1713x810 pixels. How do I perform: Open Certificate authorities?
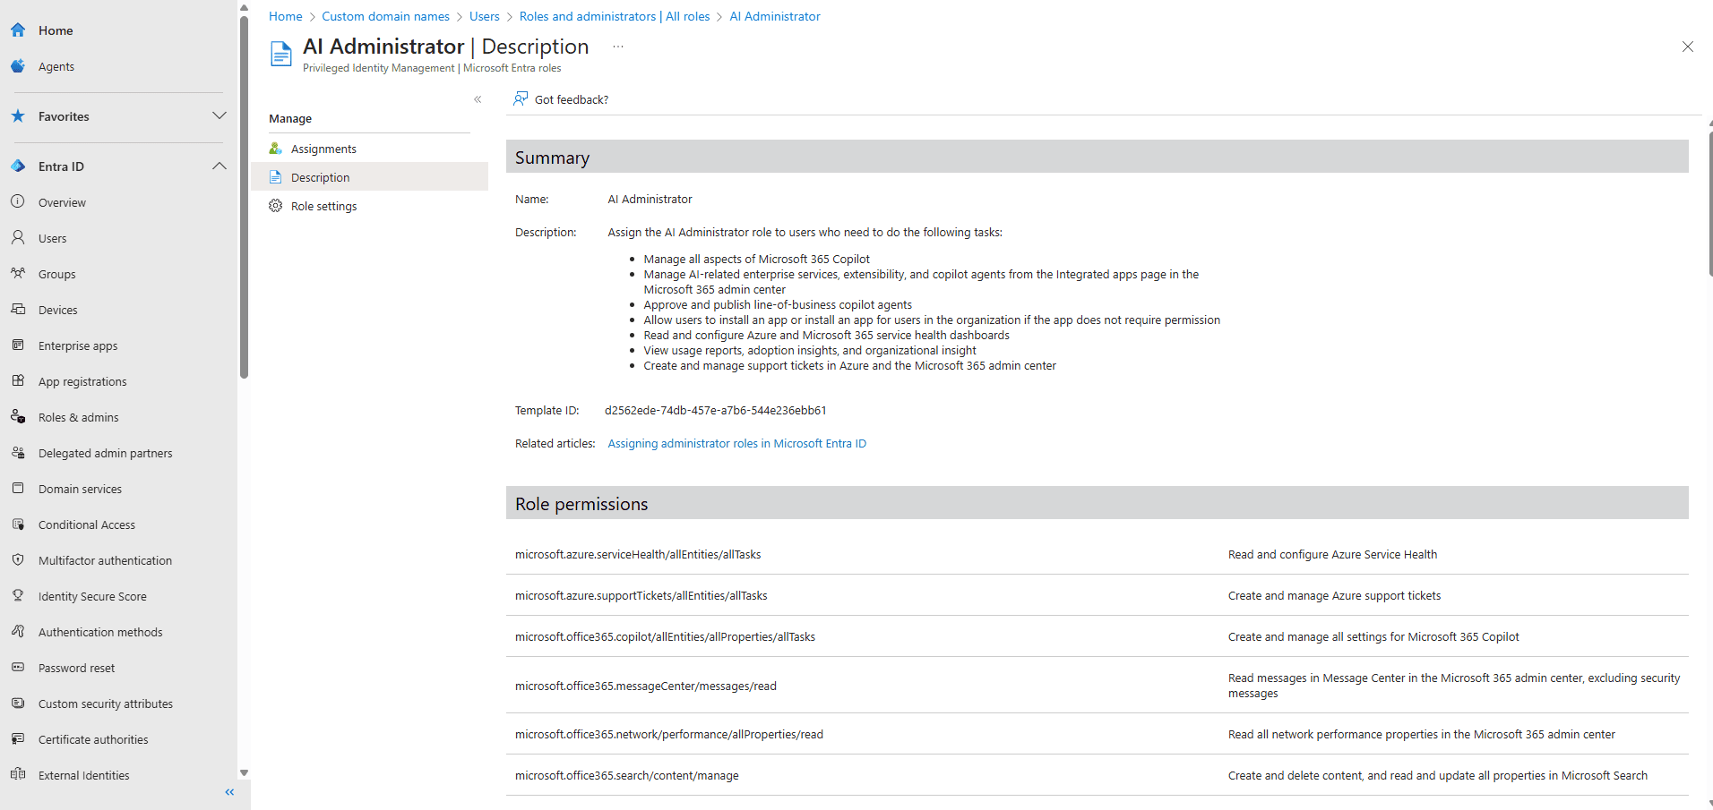pos(92,738)
